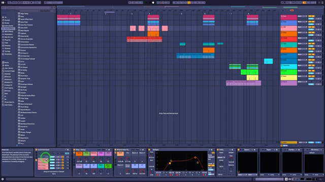325x182 pixels.
Task: Click the Stereo Width macro button
Action: [127, 166]
